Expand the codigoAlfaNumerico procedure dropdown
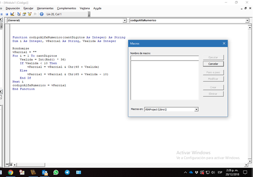 [247, 20]
